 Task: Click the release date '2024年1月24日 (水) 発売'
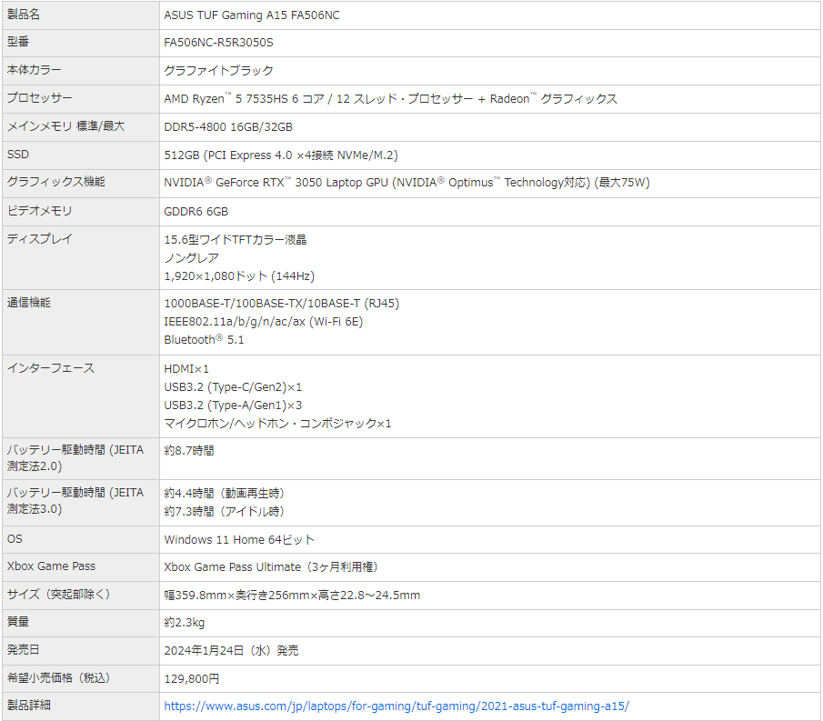(231, 651)
